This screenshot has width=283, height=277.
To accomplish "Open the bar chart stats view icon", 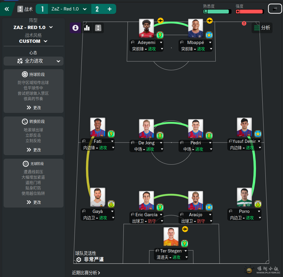I will point(87,28).
